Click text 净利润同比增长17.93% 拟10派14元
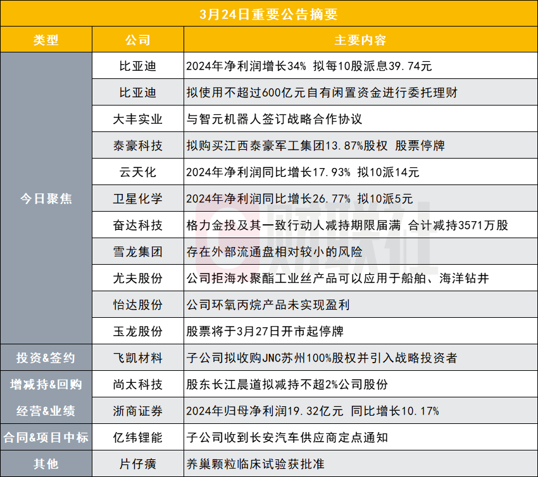 click(x=322, y=172)
